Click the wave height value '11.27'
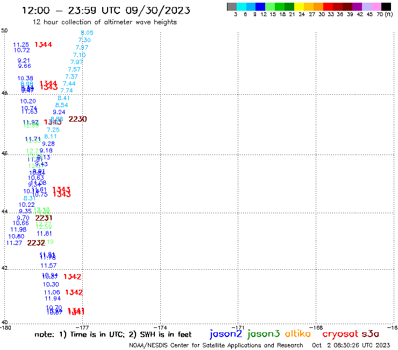 tap(14, 243)
